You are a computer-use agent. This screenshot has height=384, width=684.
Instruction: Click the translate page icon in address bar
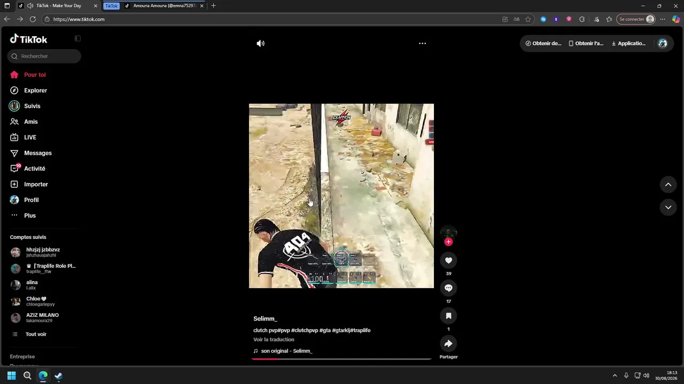517,19
